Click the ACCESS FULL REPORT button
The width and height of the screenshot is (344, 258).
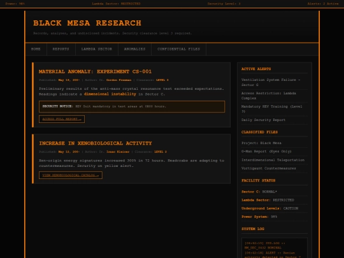62,119
